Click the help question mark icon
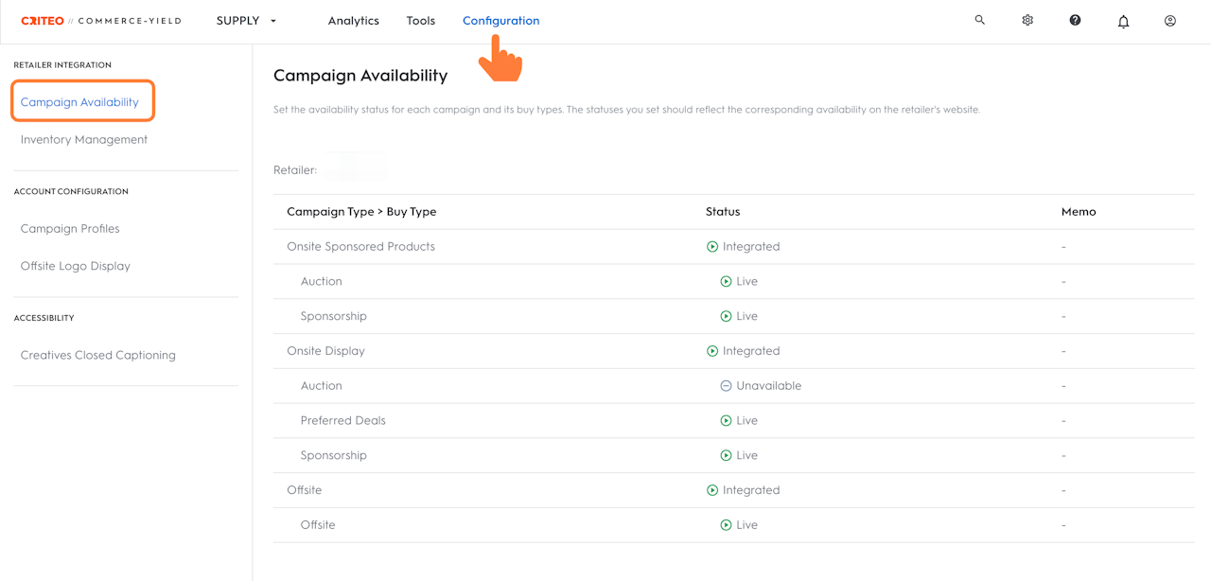The height and width of the screenshot is (581, 1211). tap(1075, 20)
